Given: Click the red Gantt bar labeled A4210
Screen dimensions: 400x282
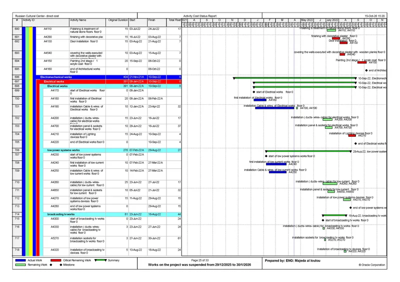Looking at the screenshot, I should pyautogui.click(x=352, y=136).
